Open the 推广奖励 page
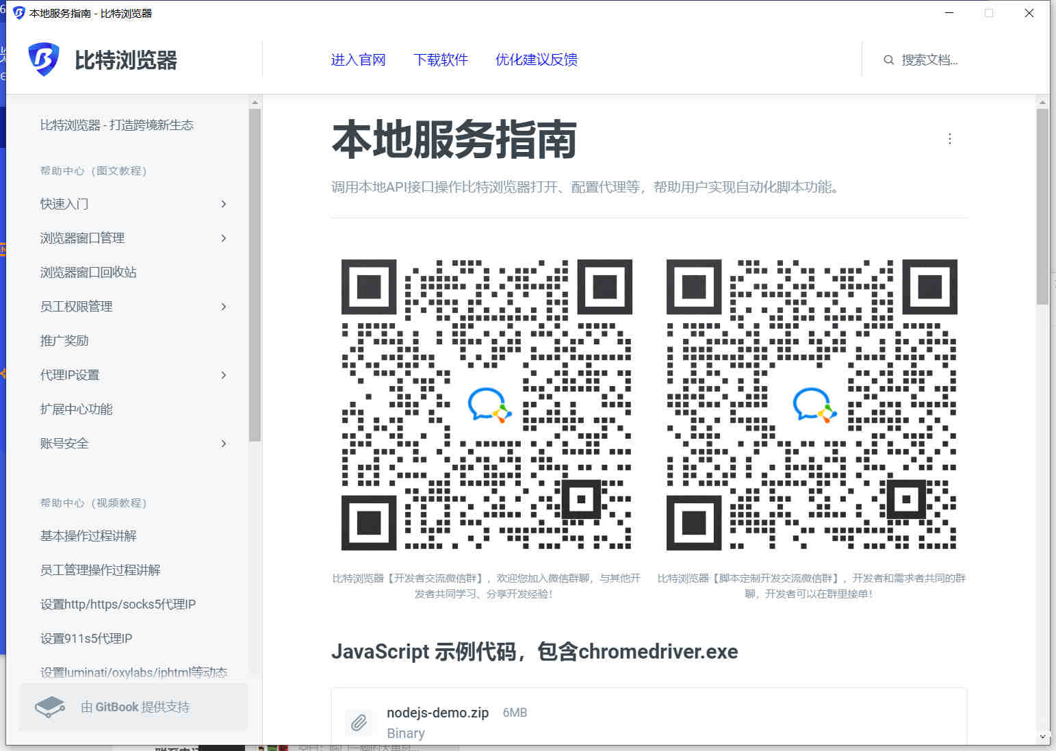Image resolution: width=1056 pixels, height=751 pixels. tap(64, 341)
